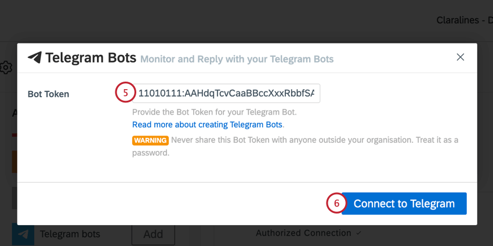This screenshot has width=493, height=246.
Task: Click the Bot Token field label
Action: pos(48,94)
